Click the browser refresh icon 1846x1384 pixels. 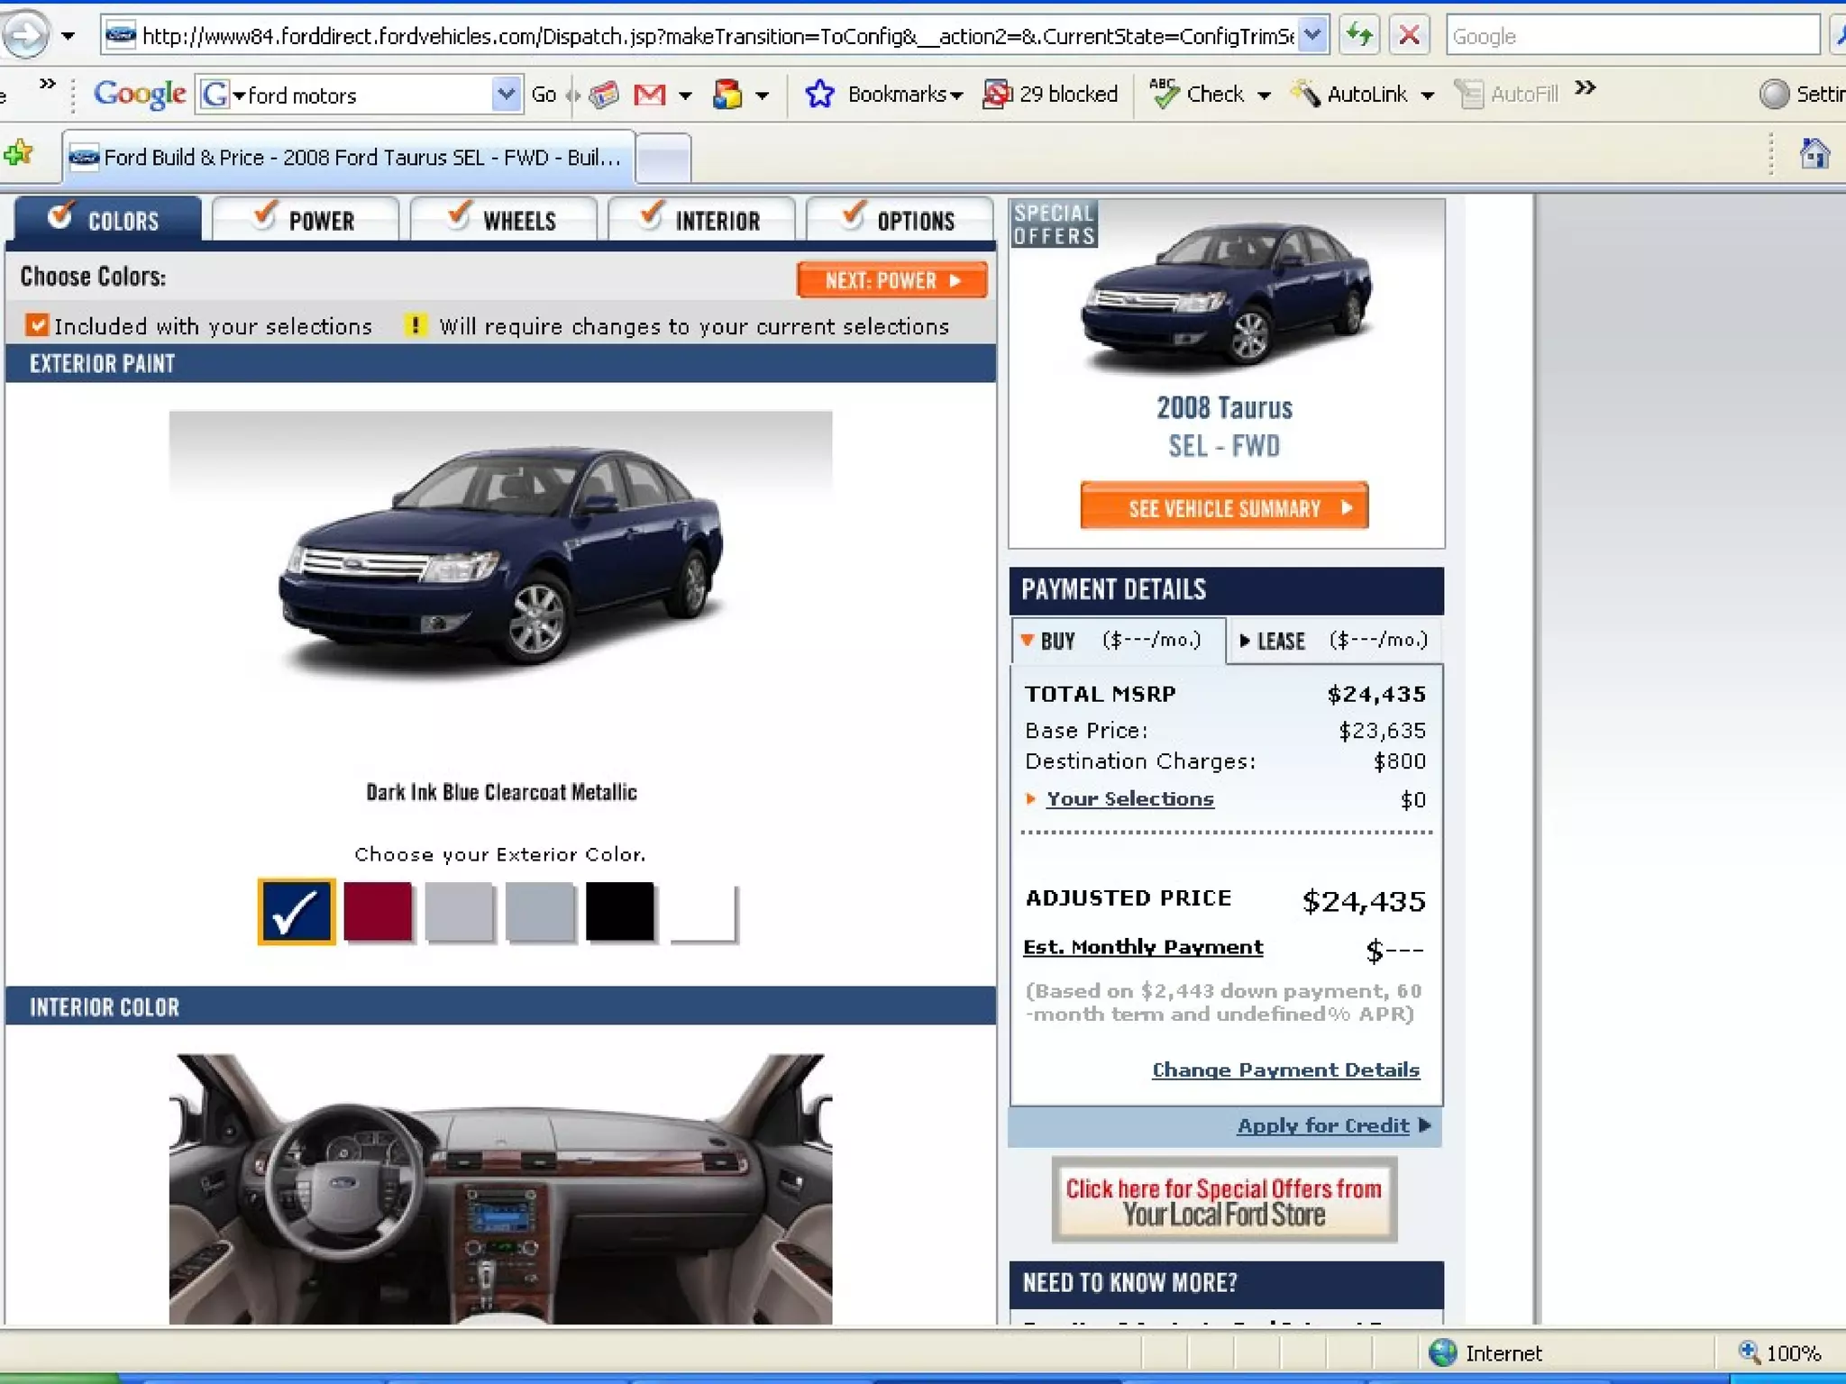tap(1358, 36)
